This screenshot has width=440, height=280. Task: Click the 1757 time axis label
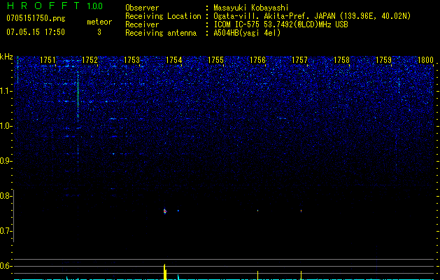[299, 60]
